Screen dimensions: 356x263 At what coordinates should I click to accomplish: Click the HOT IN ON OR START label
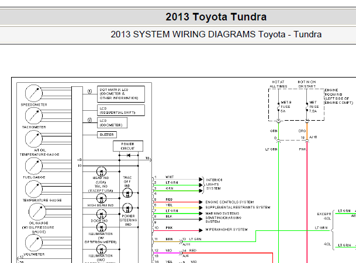[x=307, y=84]
